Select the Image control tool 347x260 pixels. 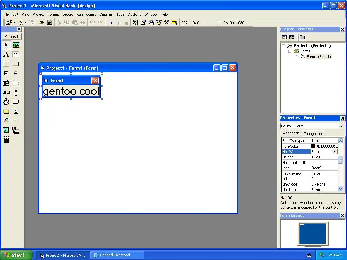(6, 130)
